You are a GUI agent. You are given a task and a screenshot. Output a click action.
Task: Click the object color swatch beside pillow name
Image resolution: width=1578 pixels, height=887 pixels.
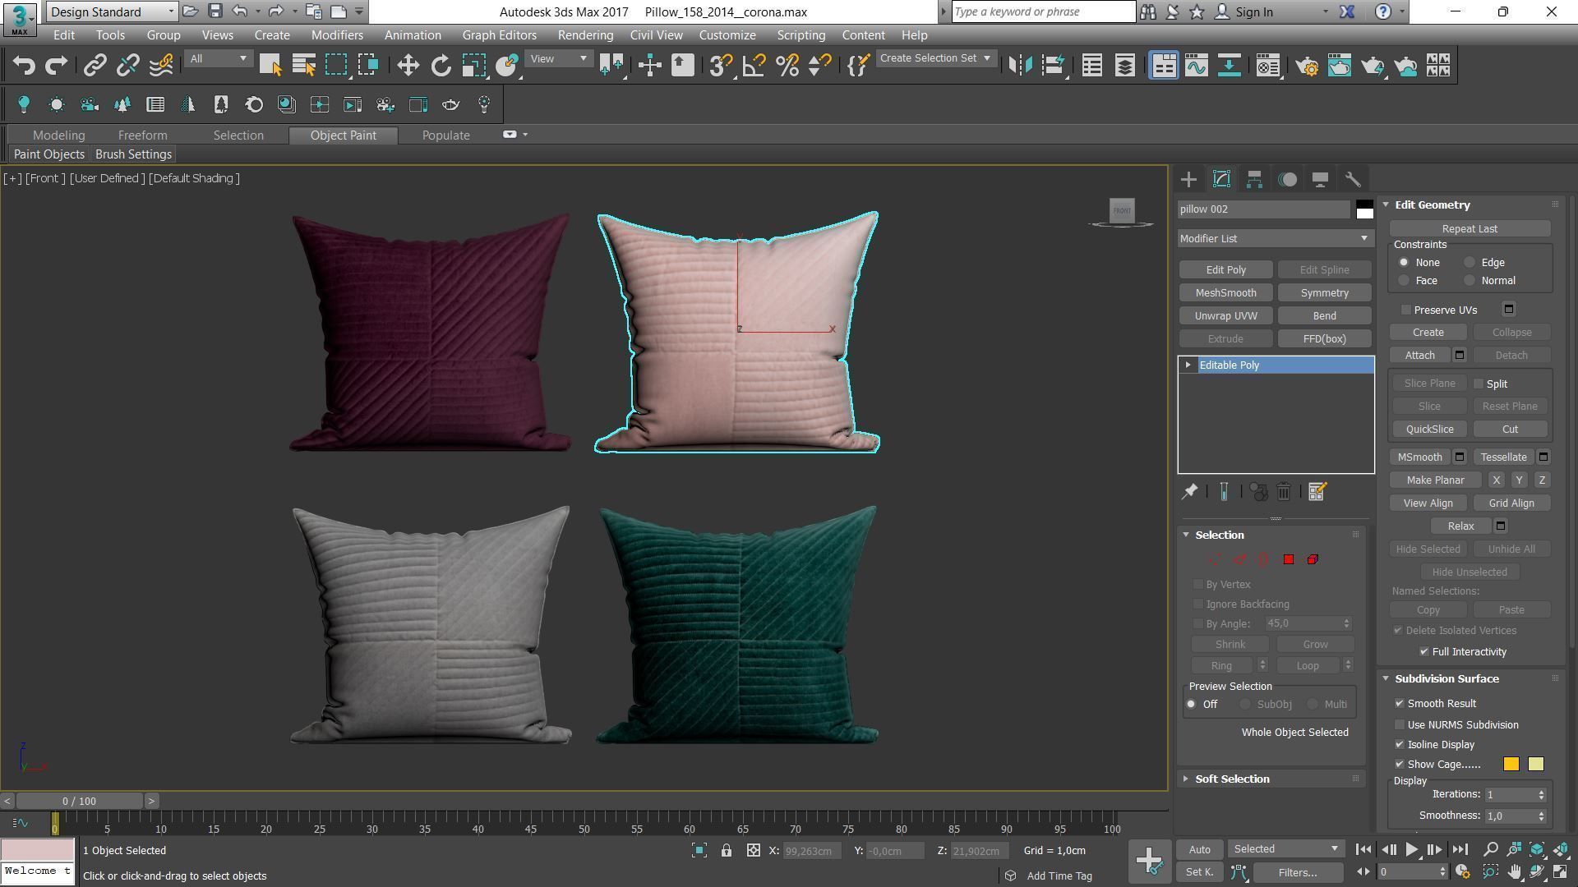(x=1364, y=209)
